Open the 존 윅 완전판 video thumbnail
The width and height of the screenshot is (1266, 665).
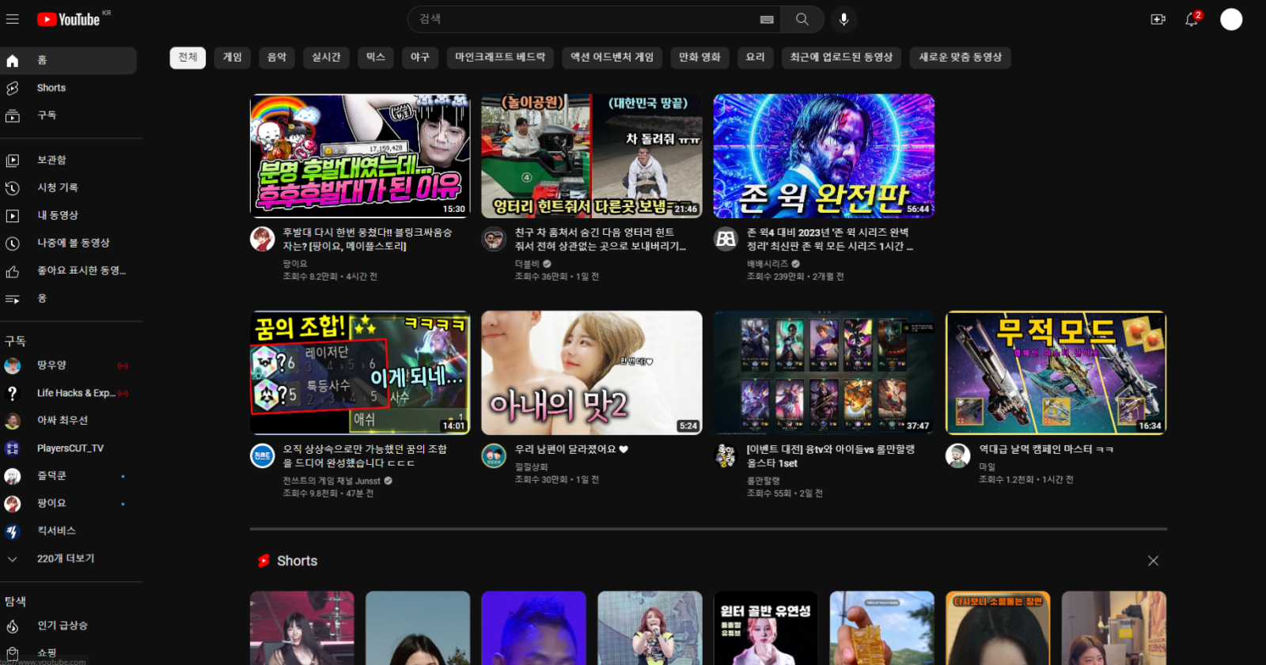824,156
